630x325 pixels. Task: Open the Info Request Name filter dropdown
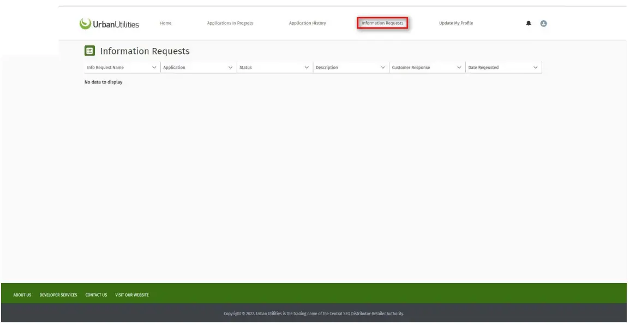(x=154, y=67)
